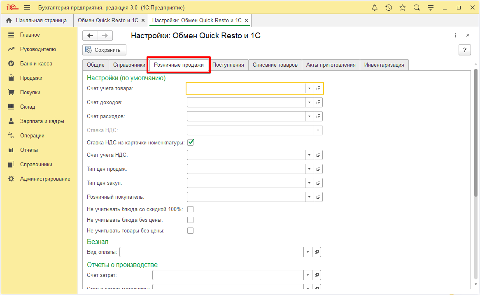Open selection form for Счет доходов
Viewport: 480px width, 295px height.
[318, 102]
